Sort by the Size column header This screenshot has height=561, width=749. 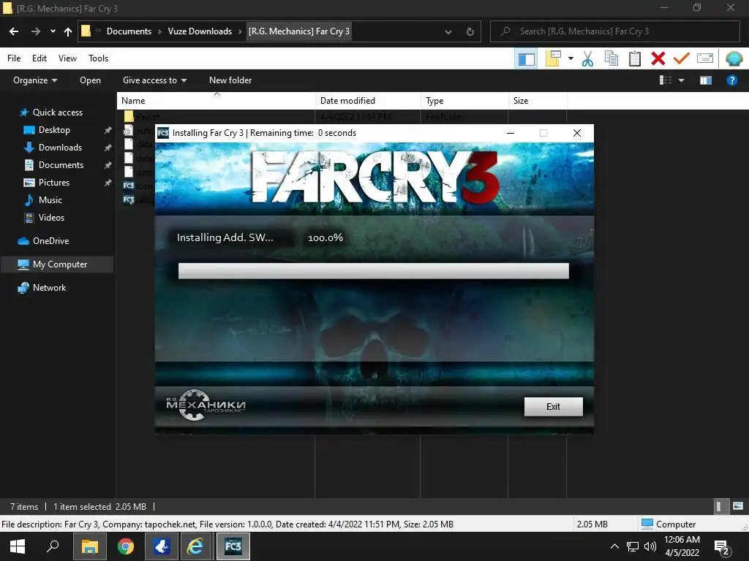click(x=538, y=101)
